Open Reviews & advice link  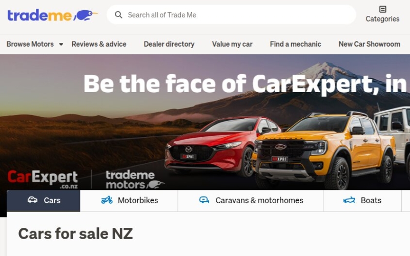click(x=99, y=44)
